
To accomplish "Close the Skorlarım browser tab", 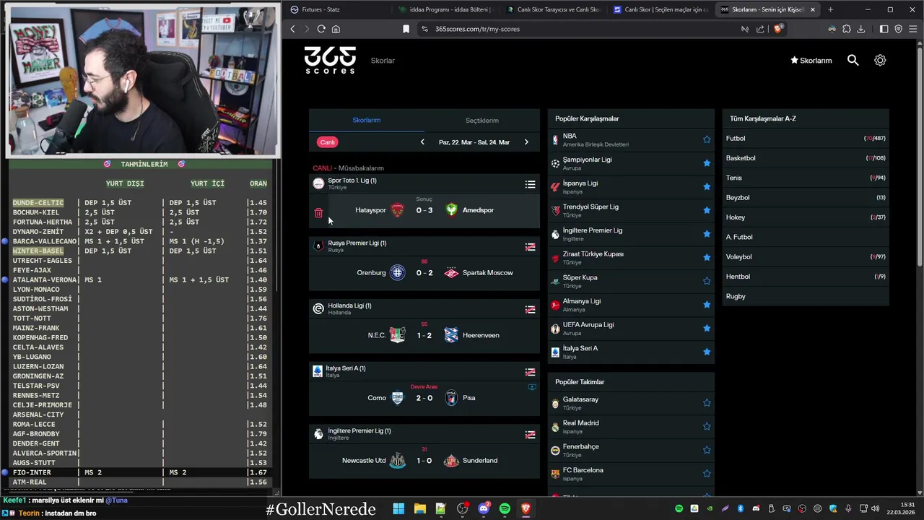I will (x=813, y=9).
